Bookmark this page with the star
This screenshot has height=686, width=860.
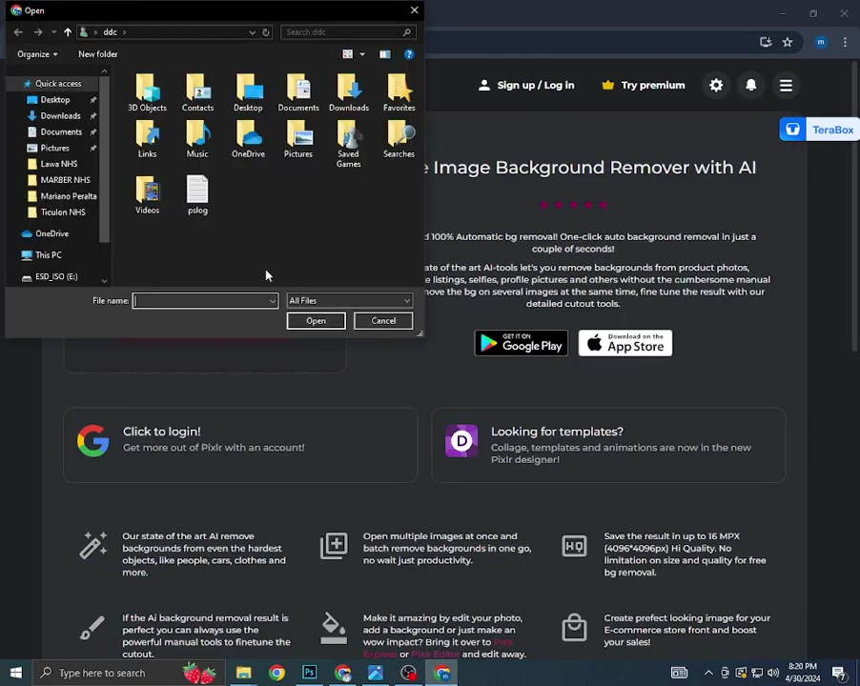788,42
